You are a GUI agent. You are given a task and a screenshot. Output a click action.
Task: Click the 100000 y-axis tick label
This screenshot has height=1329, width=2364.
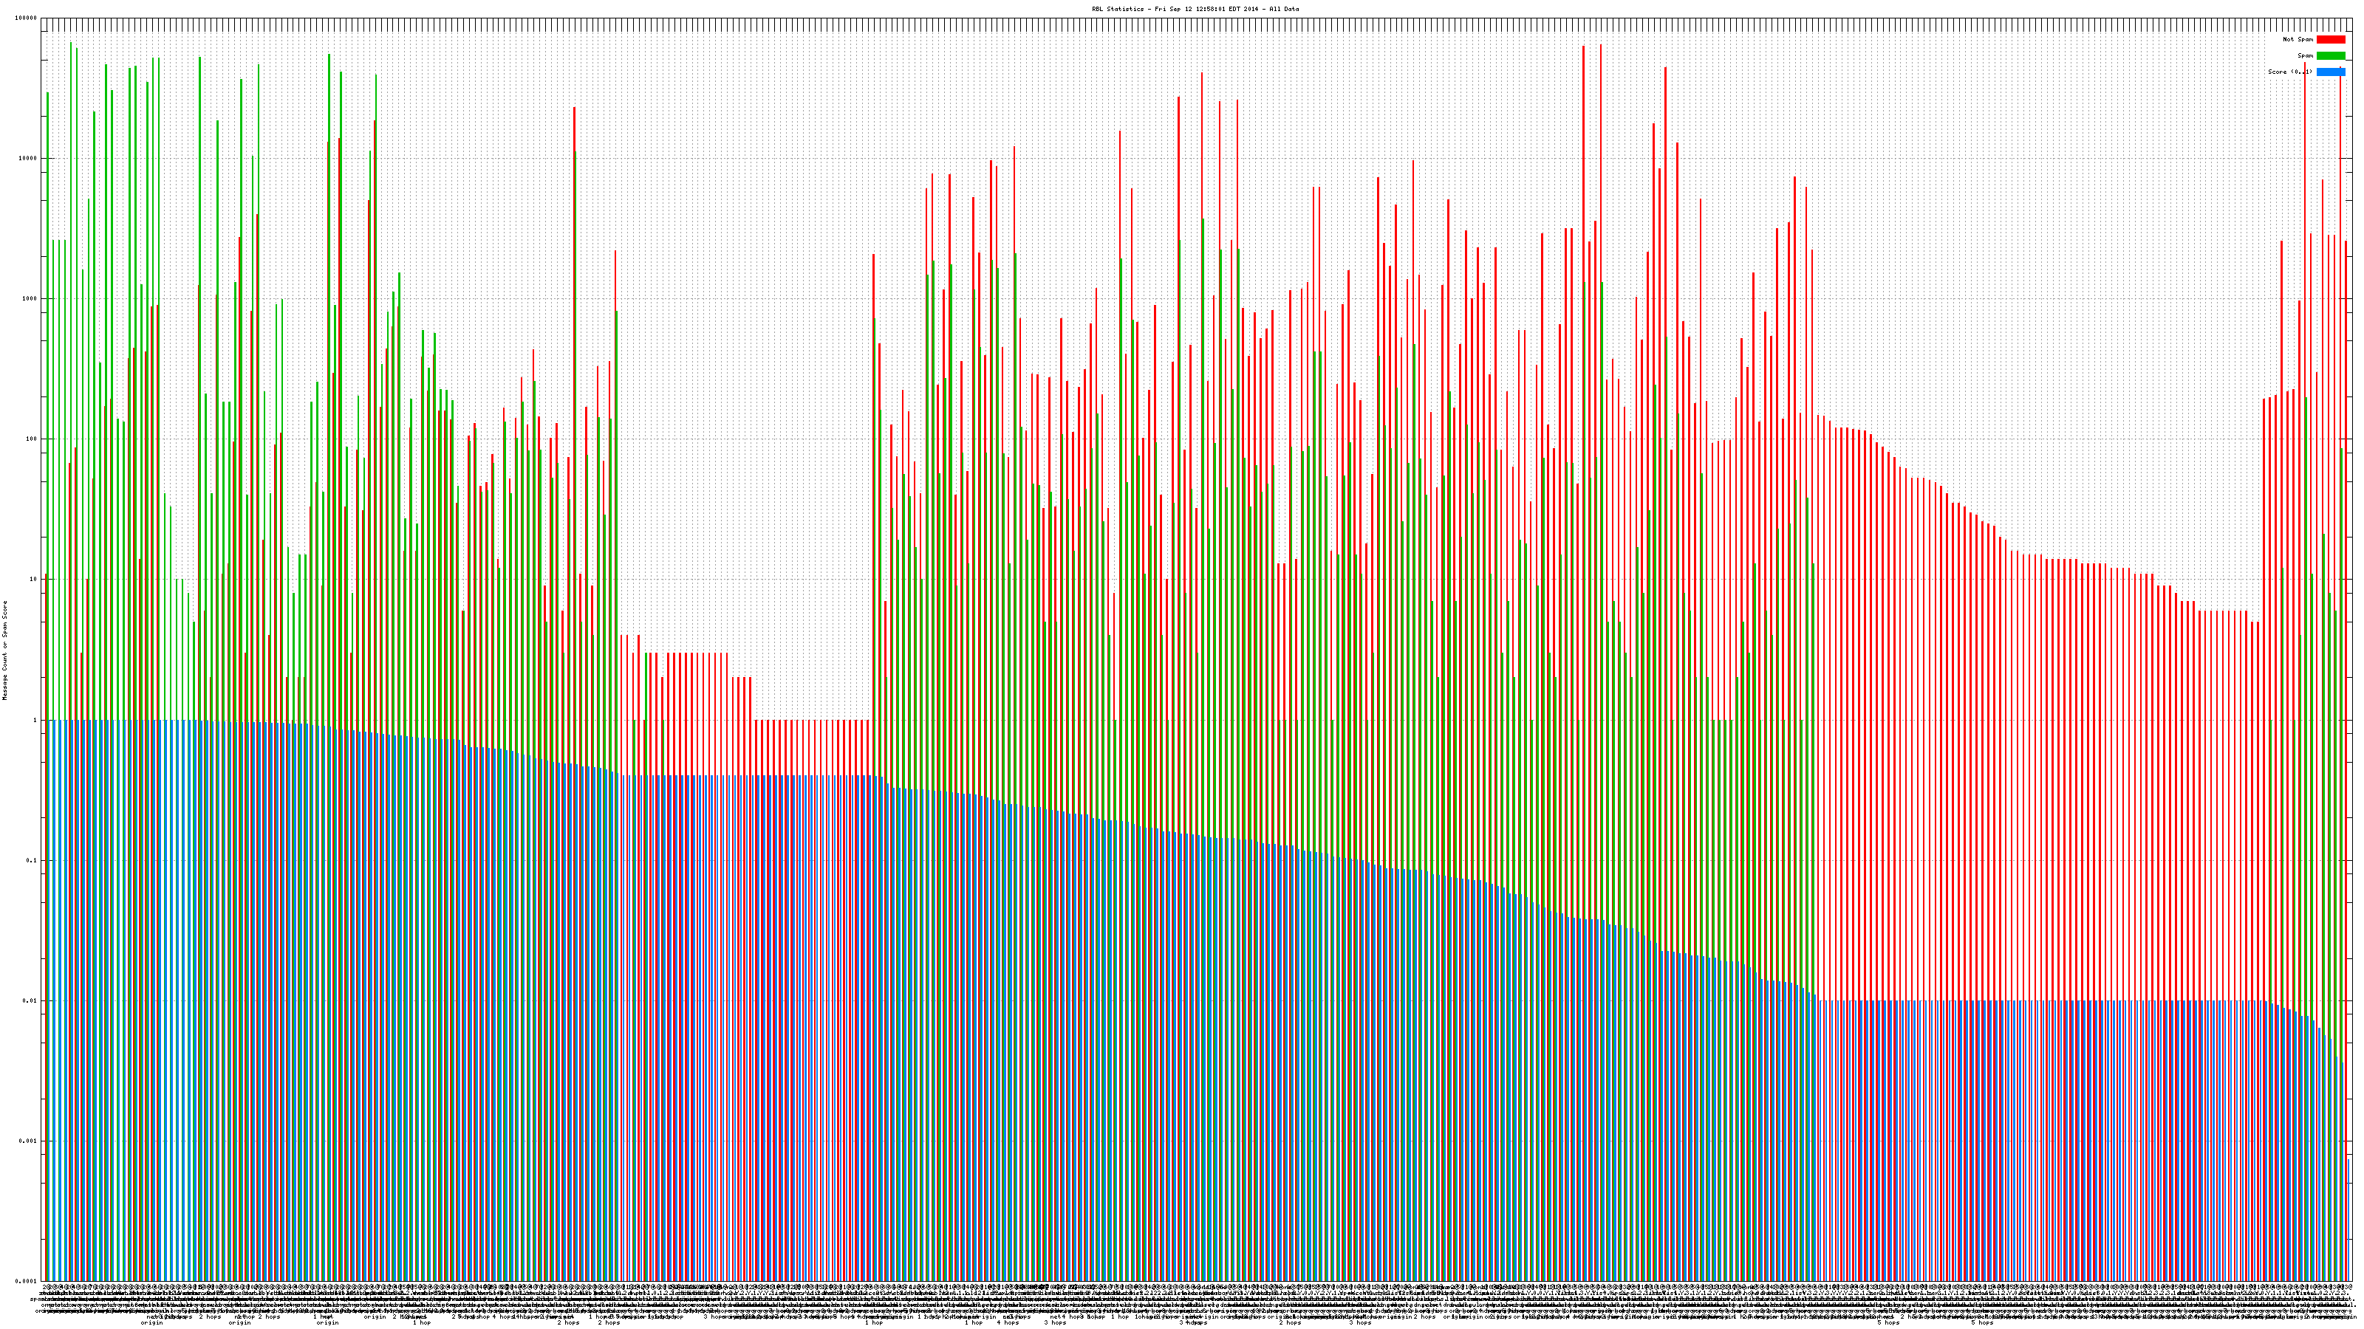pyautogui.click(x=27, y=18)
